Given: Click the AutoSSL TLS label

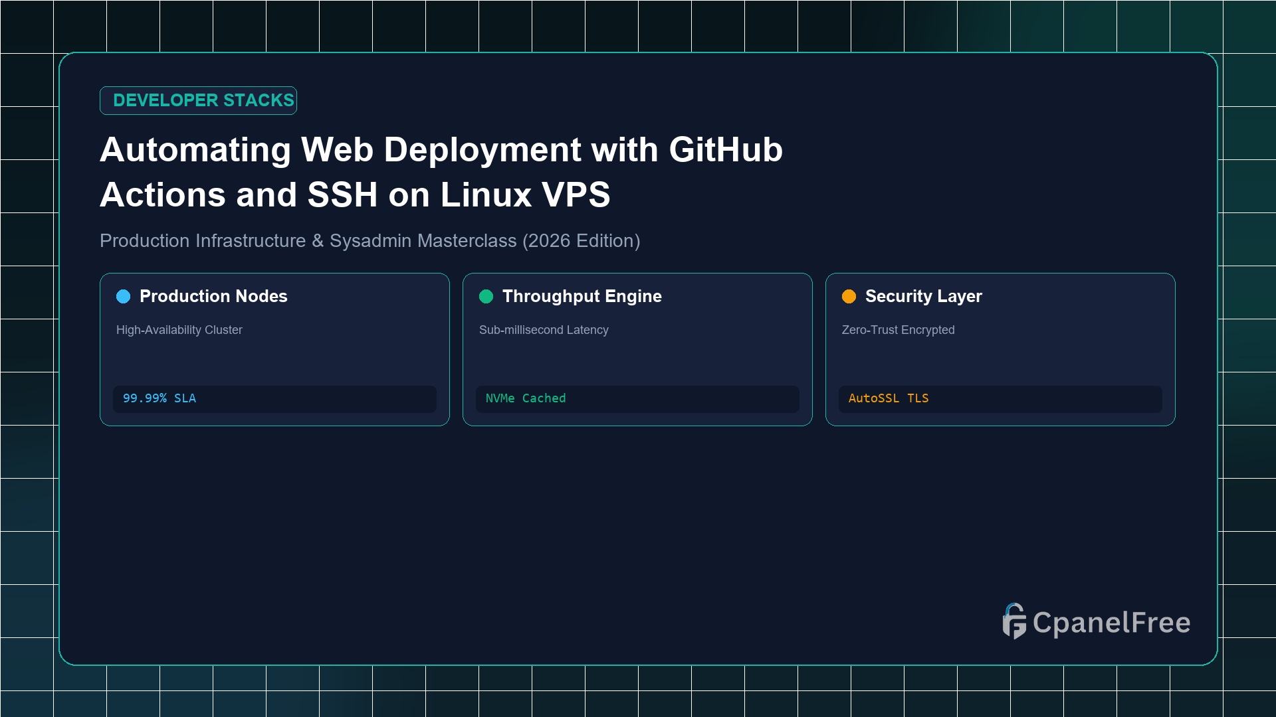Looking at the screenshot, I should (x=889, y=398).
